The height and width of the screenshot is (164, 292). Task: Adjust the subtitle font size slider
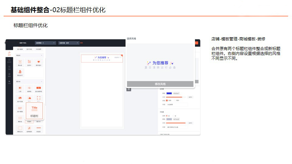pyautogui.click(x=176, y=123)
